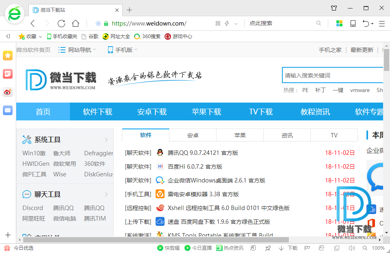The width and height of the screenshot is (390, 253).
Task: Click the vertical page scrollbar thumb
Action: tap(386, 60)
